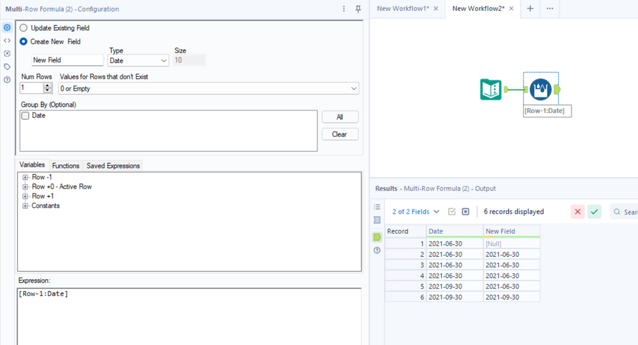Click New Field cell 2021-09-30 in record 6
Screen dimensions: 638x345
512,297
